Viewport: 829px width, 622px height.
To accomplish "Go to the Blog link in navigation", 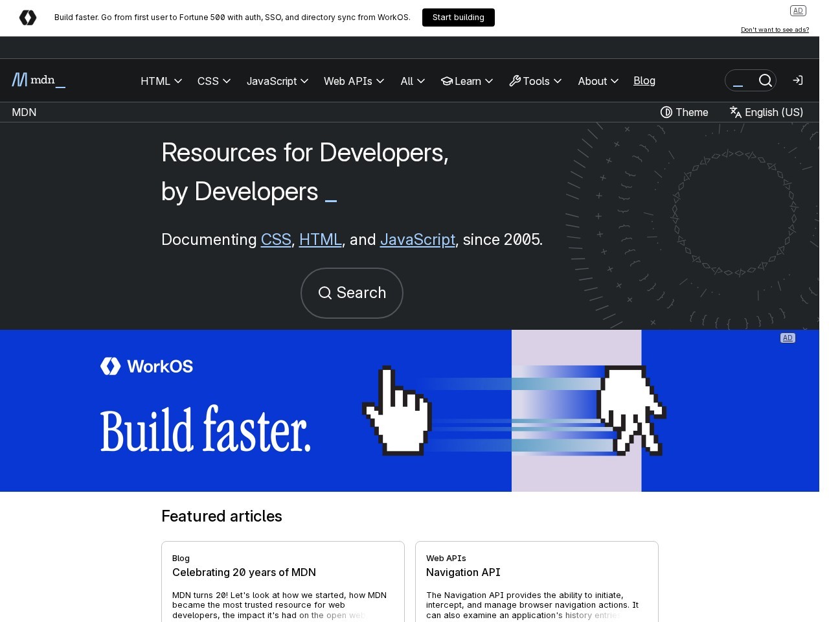I will (x=644, y=80).
